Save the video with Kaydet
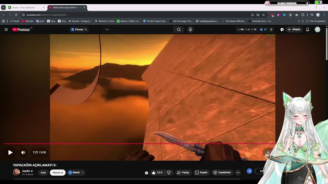The height and width of the screenshot is (184, 328). [x=201, y=172]
